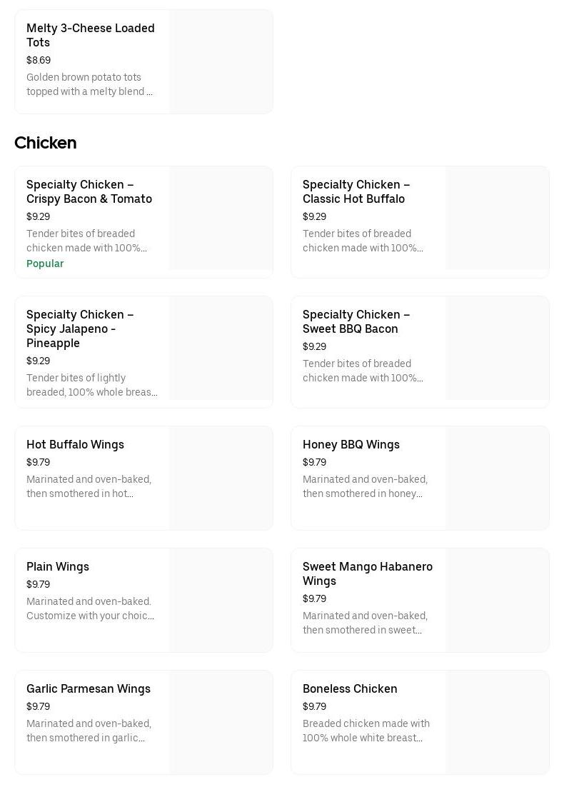Choose Specialty Chicken – Classic Hot Buffalo
Image resolution: width=574 pixels, height=787 pixels.
click(356, 191)
